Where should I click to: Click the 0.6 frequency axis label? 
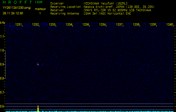point(3,106)
